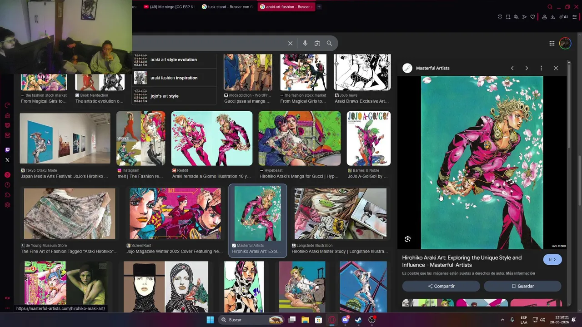Click the taskbar Buscar search box

click(x=251, y=320)
